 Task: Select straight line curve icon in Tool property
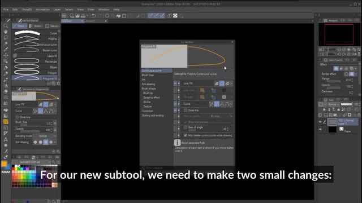coord(35,111)
